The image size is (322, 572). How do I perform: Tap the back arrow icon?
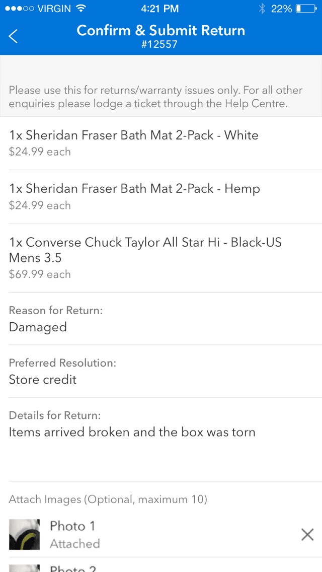[x=14, y=36]
